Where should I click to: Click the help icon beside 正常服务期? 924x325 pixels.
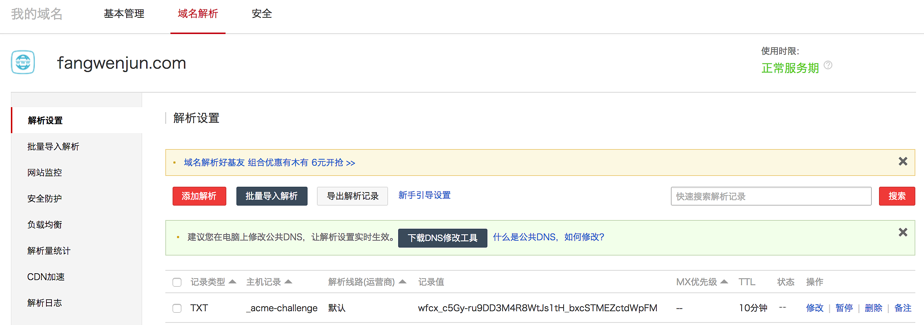point(828,65)
